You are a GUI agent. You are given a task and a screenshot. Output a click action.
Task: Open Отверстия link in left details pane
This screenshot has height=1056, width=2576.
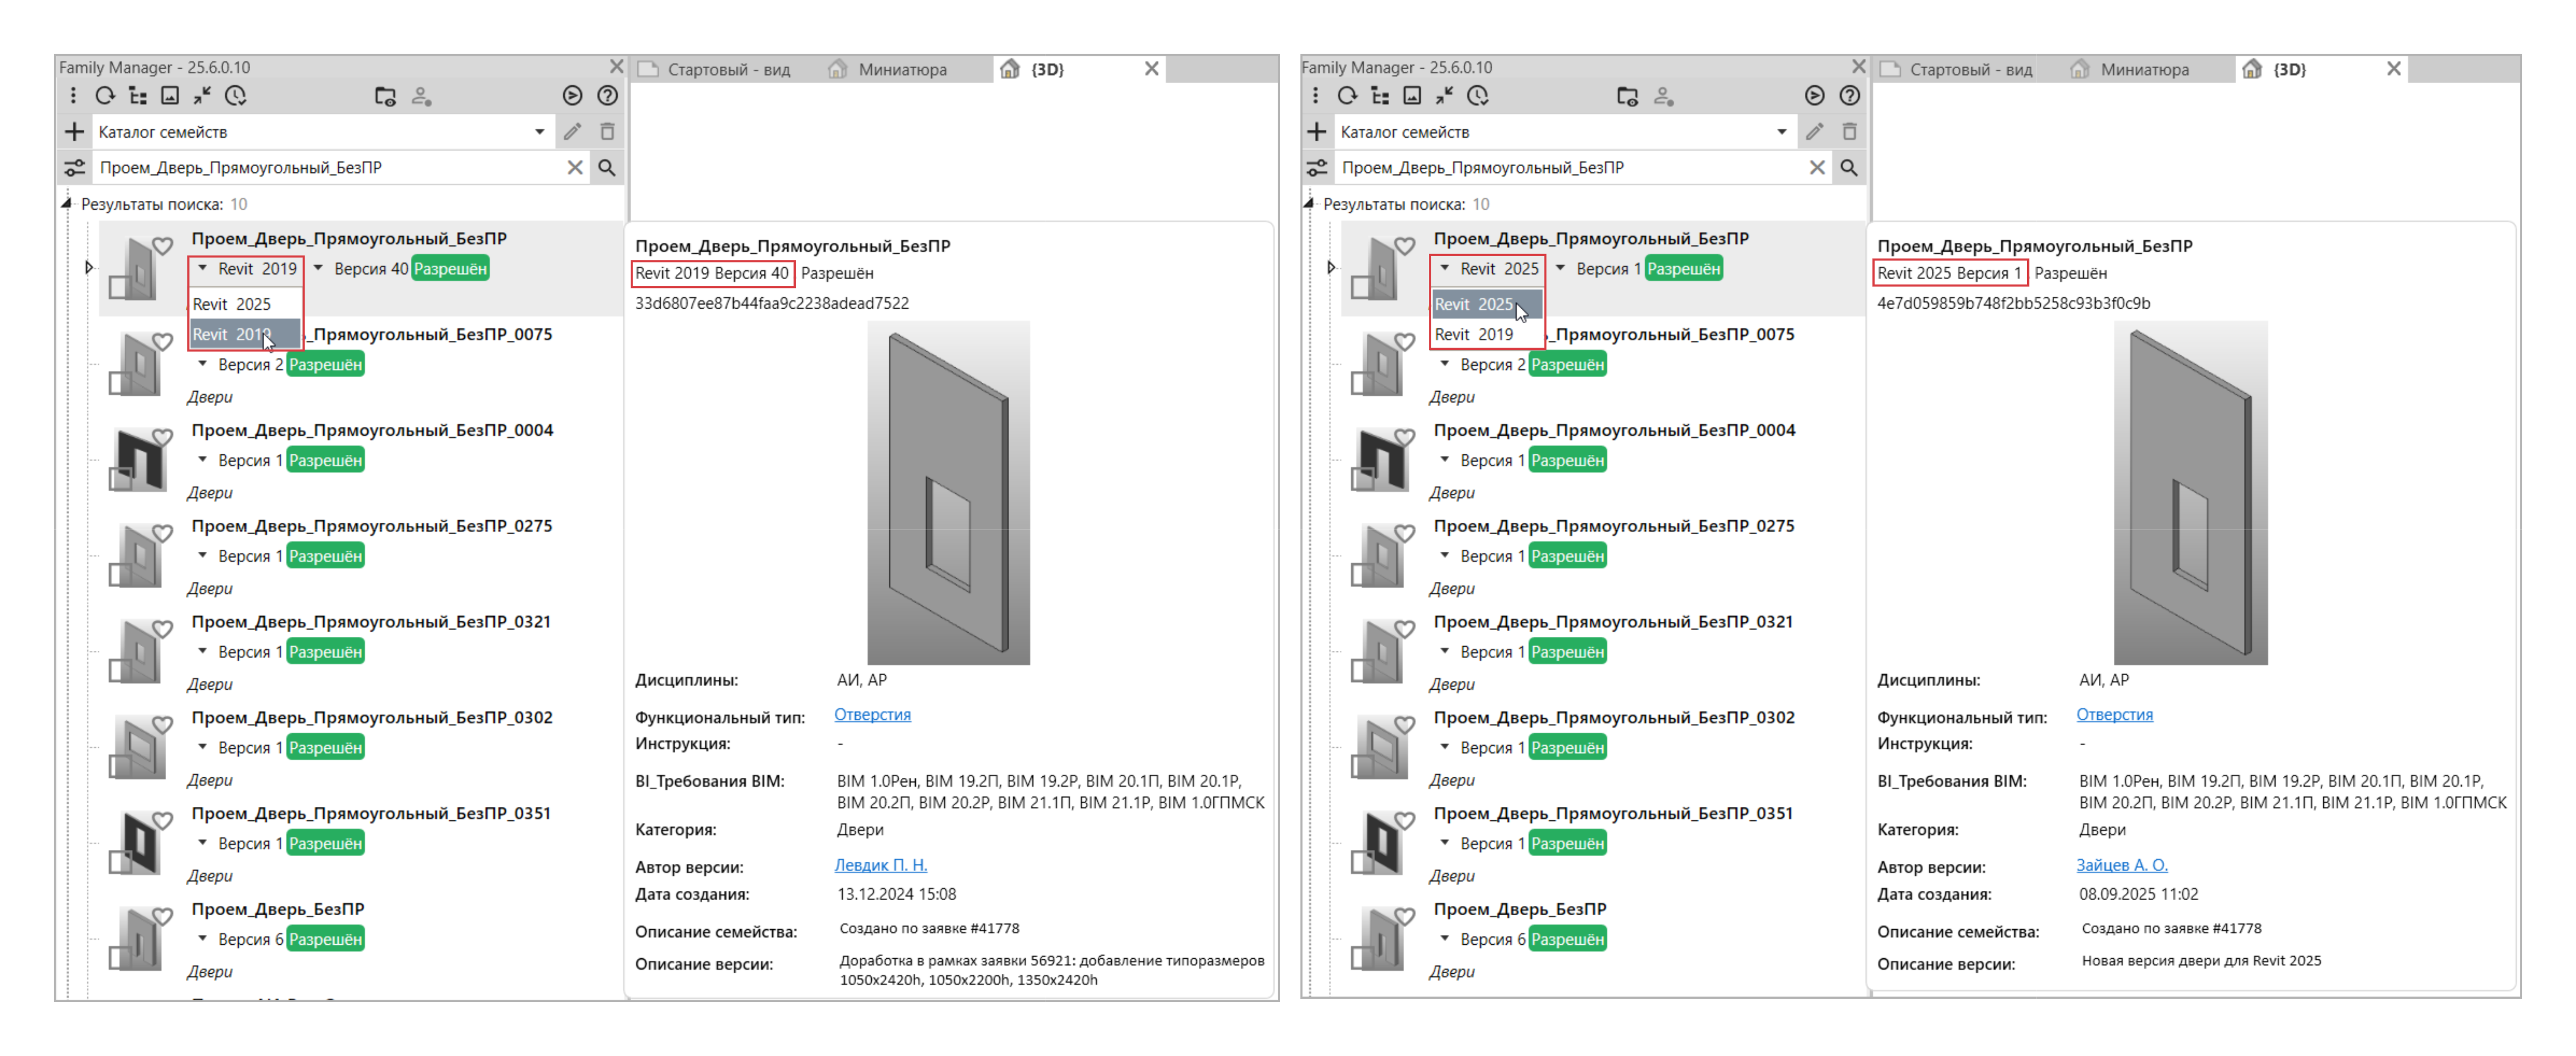(x=872, y=715)
